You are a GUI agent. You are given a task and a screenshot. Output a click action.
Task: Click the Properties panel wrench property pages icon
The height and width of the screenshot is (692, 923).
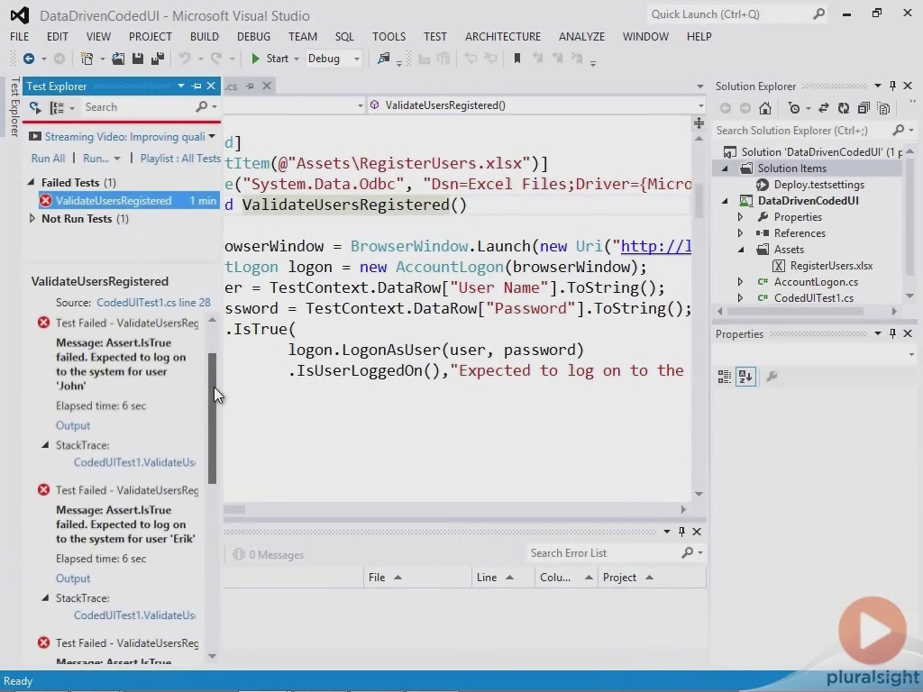coord(772,376)
